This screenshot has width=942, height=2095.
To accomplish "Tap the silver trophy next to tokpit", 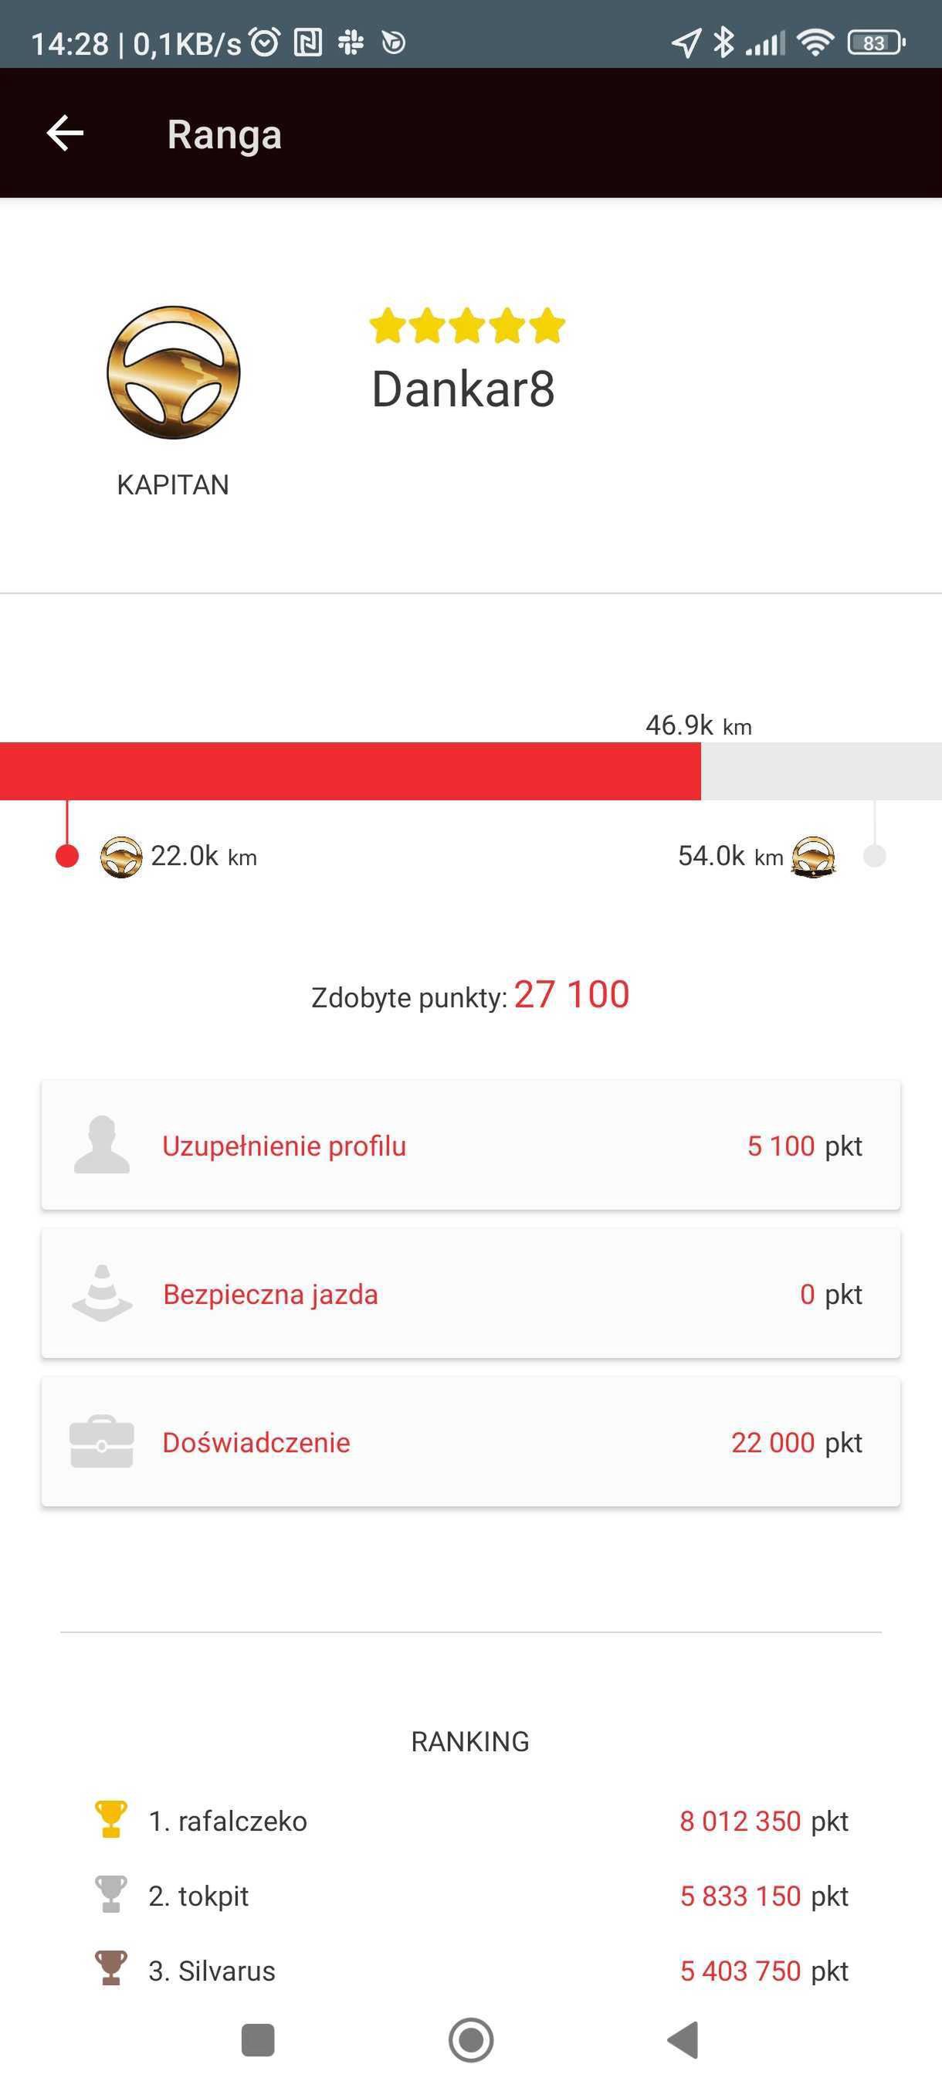I will (x=110, y=1895).
